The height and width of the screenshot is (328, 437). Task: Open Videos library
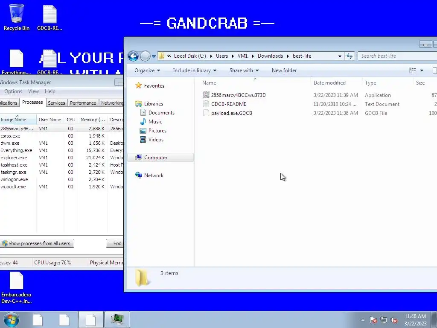pyautogui.click(x=152, y=140)
